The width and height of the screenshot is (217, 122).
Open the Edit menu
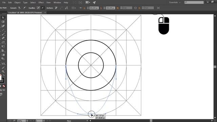(10, 2)
